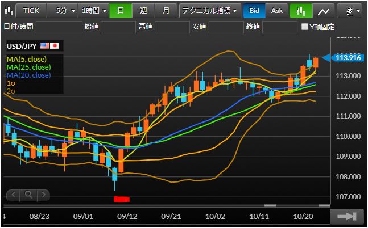Click the 2σ legend entry
This screenshot has width=368, height=228.
(x=11, y=91)
